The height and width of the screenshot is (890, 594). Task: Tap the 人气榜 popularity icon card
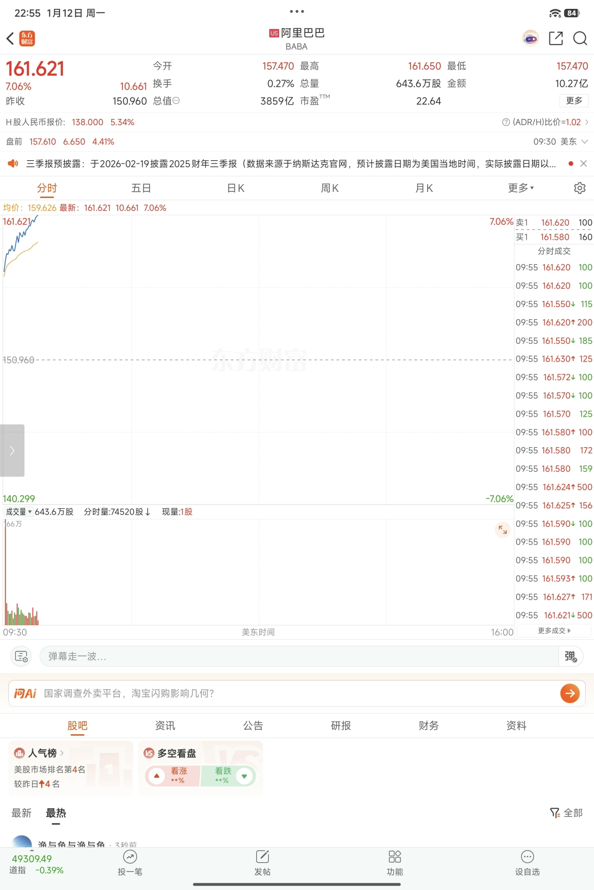click(19, 753)
